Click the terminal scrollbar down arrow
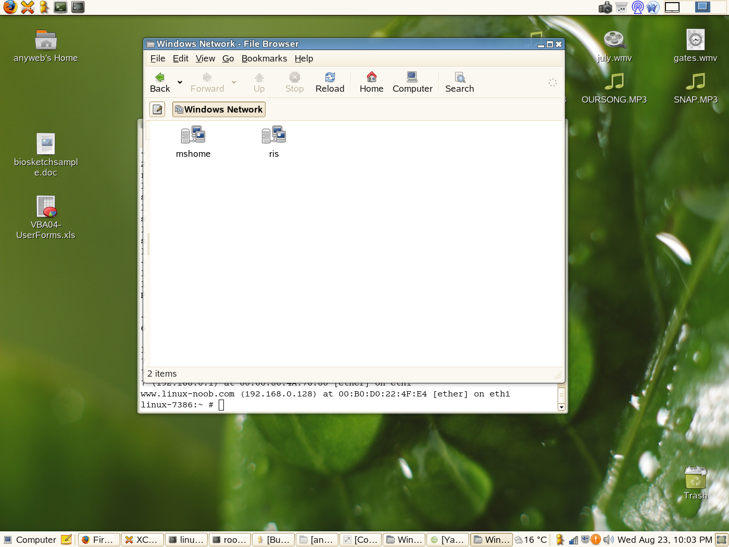729x547 pixels. (x=561, y=407)
